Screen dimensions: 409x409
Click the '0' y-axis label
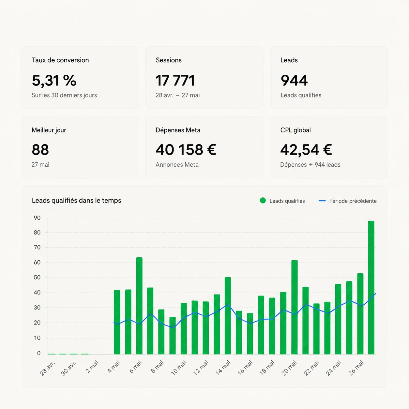(39, 353)
